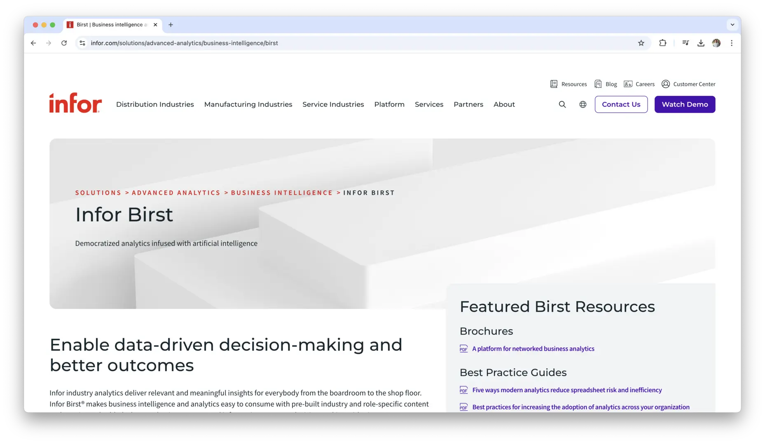Open 'A platform for networked business analytics' brochure

coord(533,349)
